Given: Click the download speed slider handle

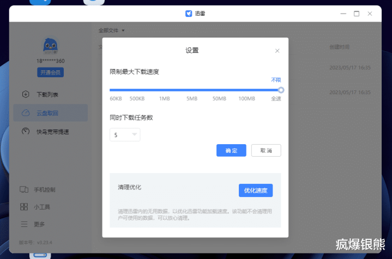Looking at the screenshot, I should coord(281,90).
